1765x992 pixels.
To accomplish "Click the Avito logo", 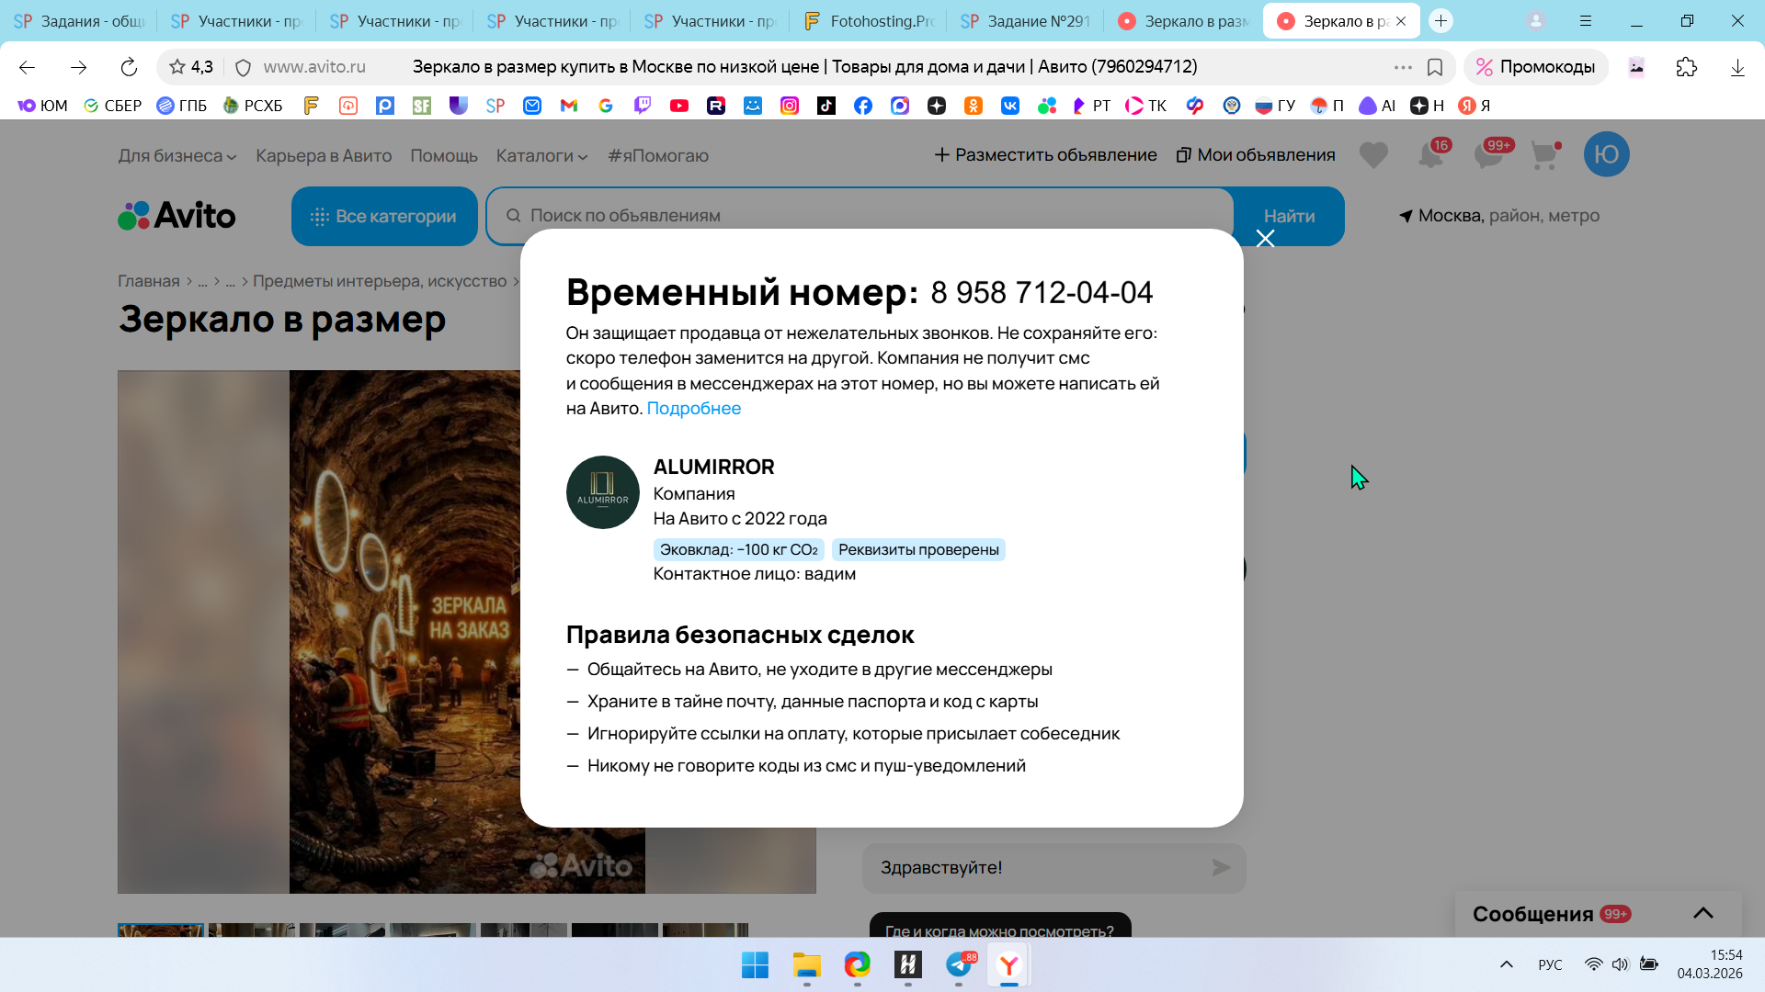I will point(176,216).
